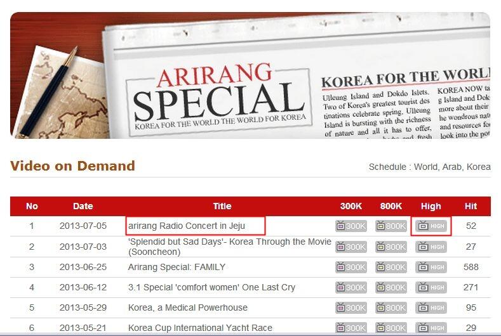Open 'arirang Radio Concert in Jeju' title

pyautogui.click(x=187, y=226)
